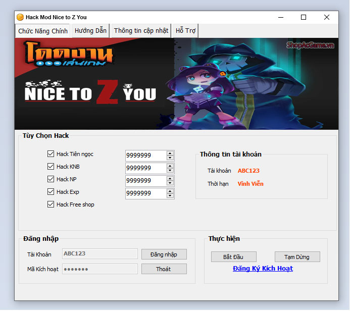
Task: Click the Đăng nhập button
Action: tap(164, 254)
